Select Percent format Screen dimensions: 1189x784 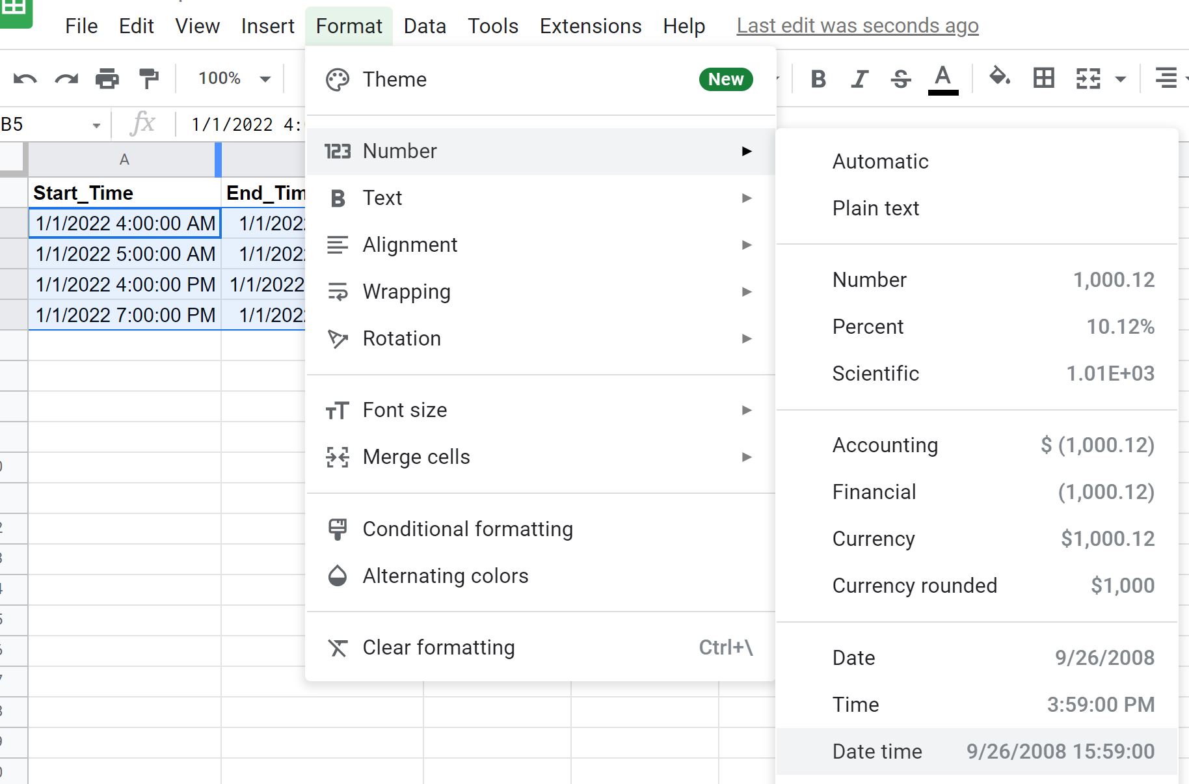click(x=977, y=327)
